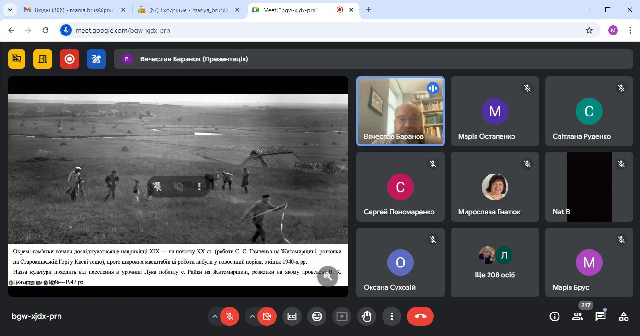Raise hand in the meeting

367,316
